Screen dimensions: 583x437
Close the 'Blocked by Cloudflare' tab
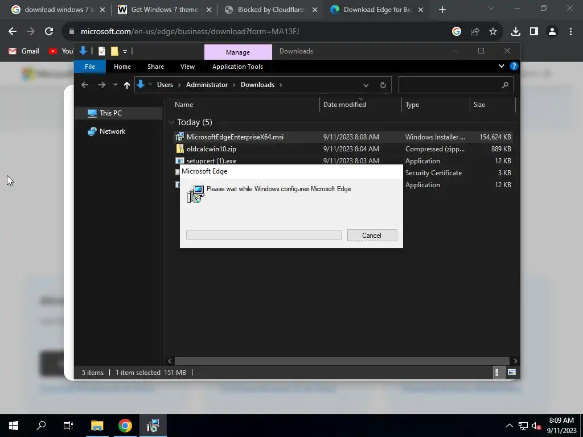tap(314, 10)
